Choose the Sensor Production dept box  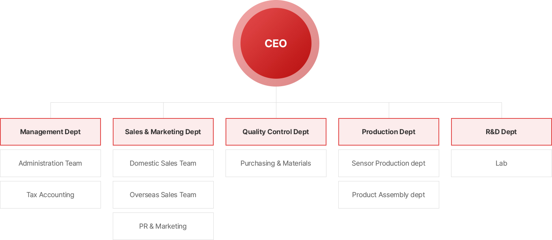coord(389,163)
